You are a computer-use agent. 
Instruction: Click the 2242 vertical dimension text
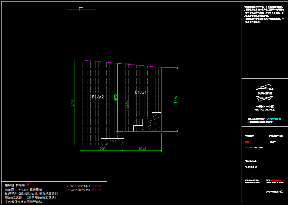127,105
